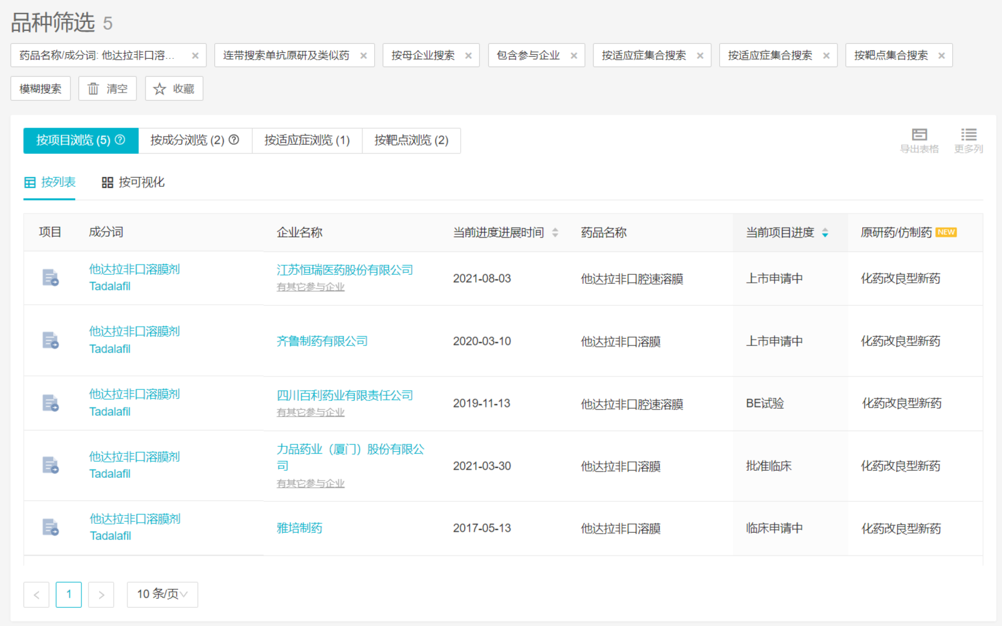The image size is (1002, 626).
Task: Click help icon on 按成分浏览 tab
Action: (234, 140)
